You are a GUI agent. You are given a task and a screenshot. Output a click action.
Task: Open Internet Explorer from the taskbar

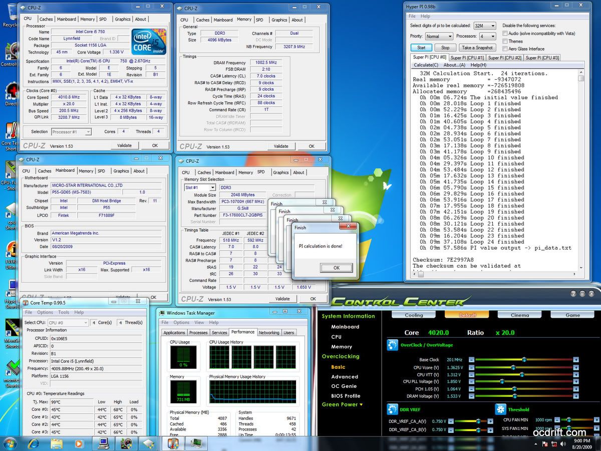point(34,443)
